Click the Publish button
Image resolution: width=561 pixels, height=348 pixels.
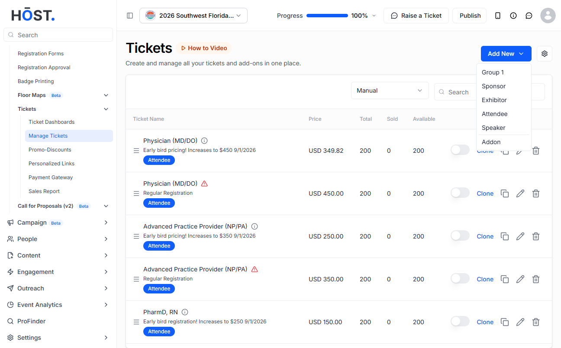point(470,16)
